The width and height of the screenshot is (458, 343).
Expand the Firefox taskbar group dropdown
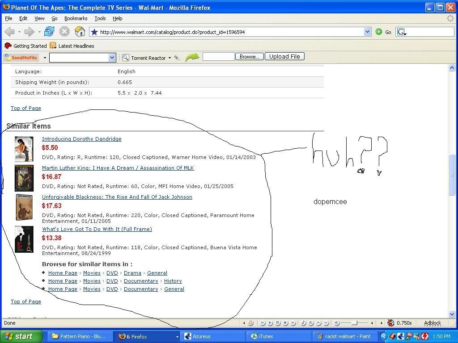177,337
